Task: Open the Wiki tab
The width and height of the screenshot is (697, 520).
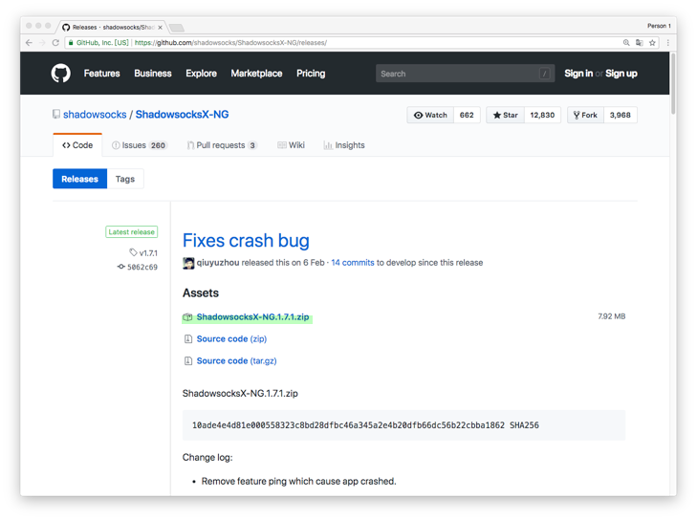Action: click(x=292, y=145)
